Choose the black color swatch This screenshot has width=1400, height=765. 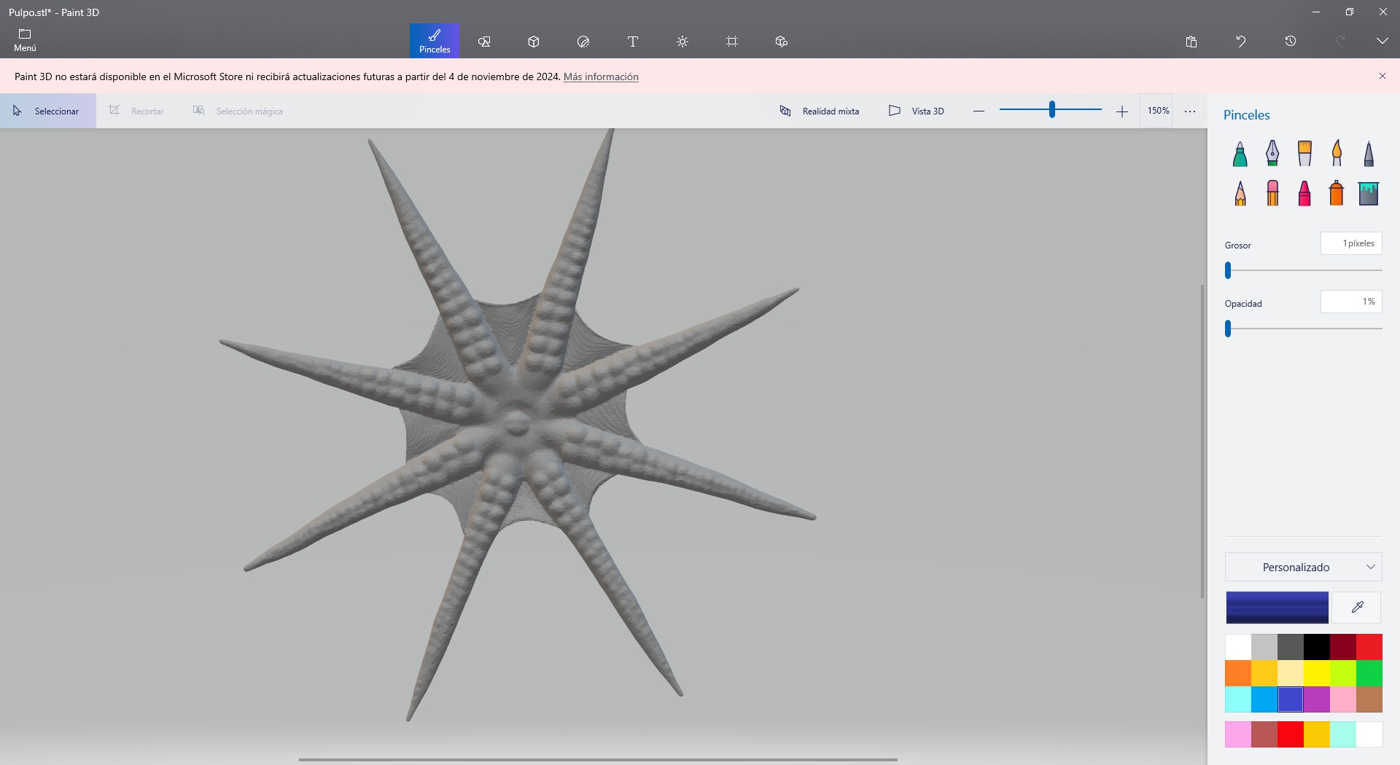coord(1317,647)
